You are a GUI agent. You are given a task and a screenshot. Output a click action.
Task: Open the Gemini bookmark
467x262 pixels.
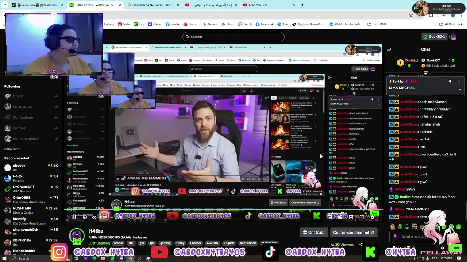209,24
